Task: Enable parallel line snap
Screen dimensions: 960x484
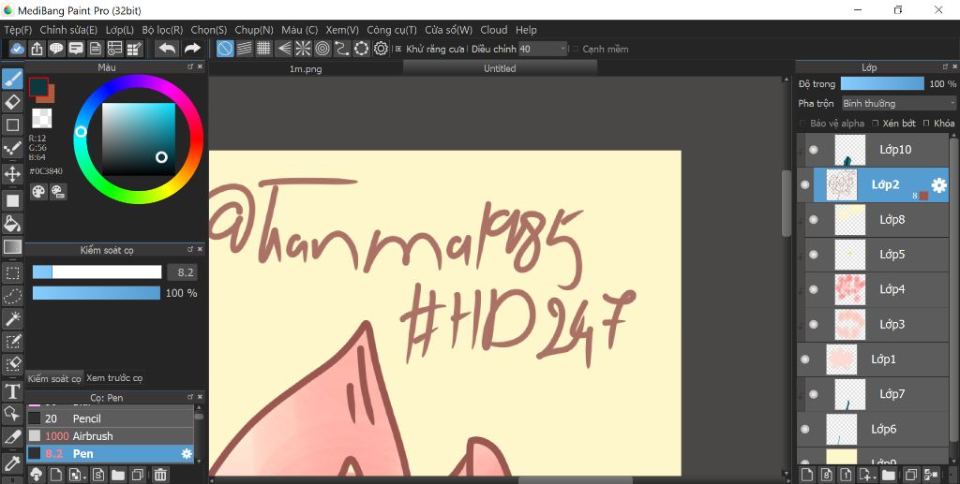Action: pos(245,49)
